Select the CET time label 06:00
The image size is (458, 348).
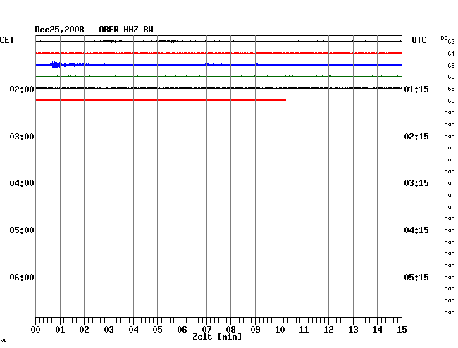coord(22,277)
